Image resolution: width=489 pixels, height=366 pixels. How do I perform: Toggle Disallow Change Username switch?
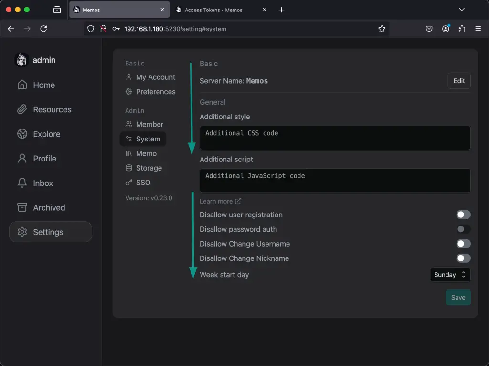[463, 243]
